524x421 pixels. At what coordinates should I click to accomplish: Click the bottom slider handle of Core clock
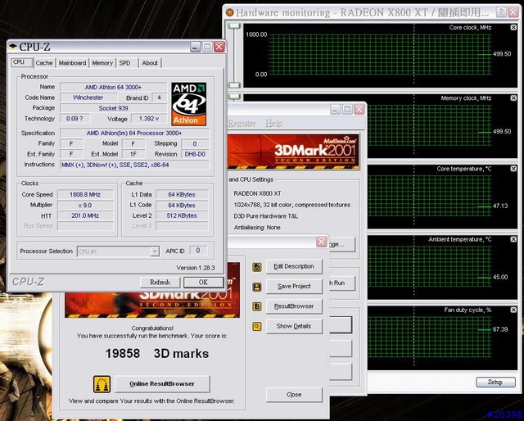[234, 85]
